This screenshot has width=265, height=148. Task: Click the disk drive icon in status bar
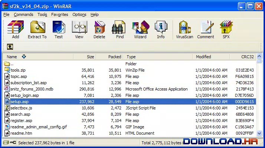(6, 142)
